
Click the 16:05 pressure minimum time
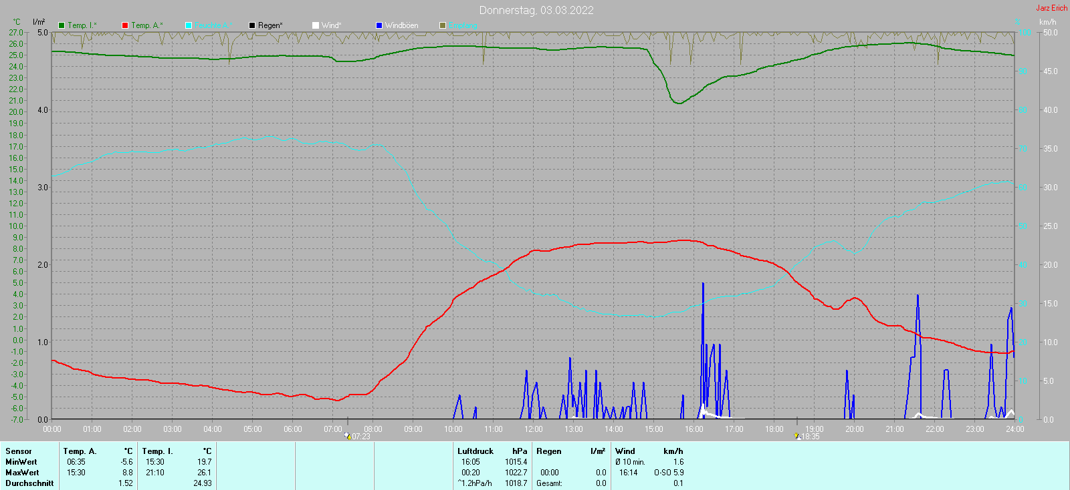coord(471,462)
